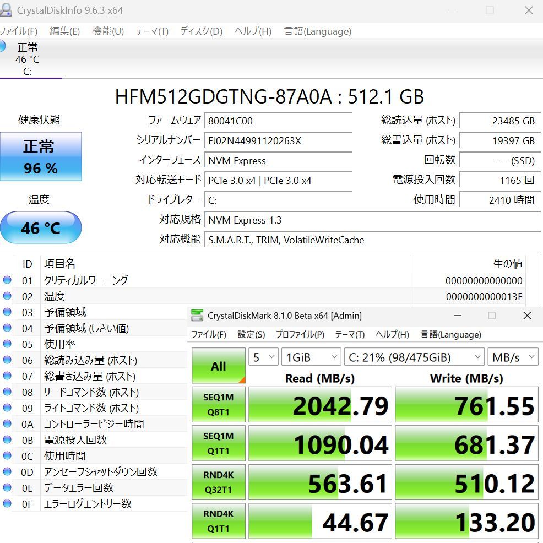Click the blue status circle beside 正常 46 °C disk tab
This screenshot has width=543, height=543.
[x=2, y=46]
